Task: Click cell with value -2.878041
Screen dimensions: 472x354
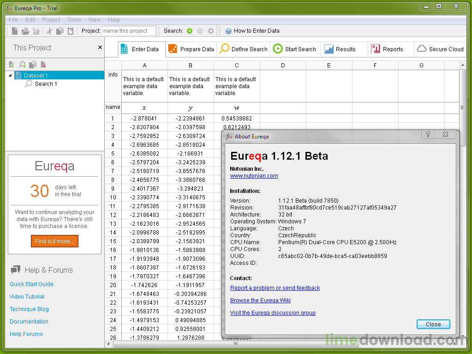Action: [x=144, y=118]
